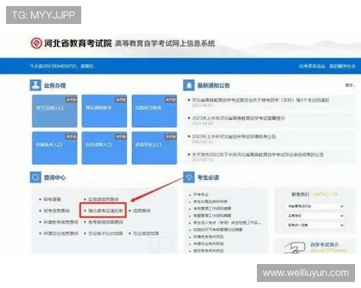Viewport: 361px width, 288px height.
Task: Open the 报考简章 link
Action: click(52, 199)
